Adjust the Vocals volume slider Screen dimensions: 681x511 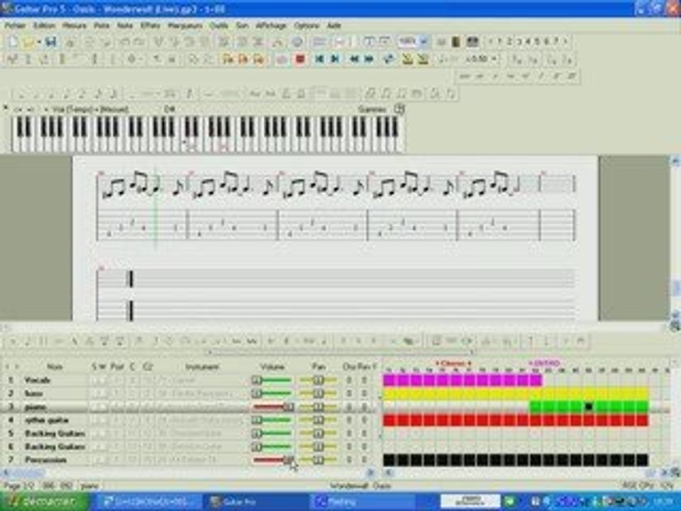(272, 380)
